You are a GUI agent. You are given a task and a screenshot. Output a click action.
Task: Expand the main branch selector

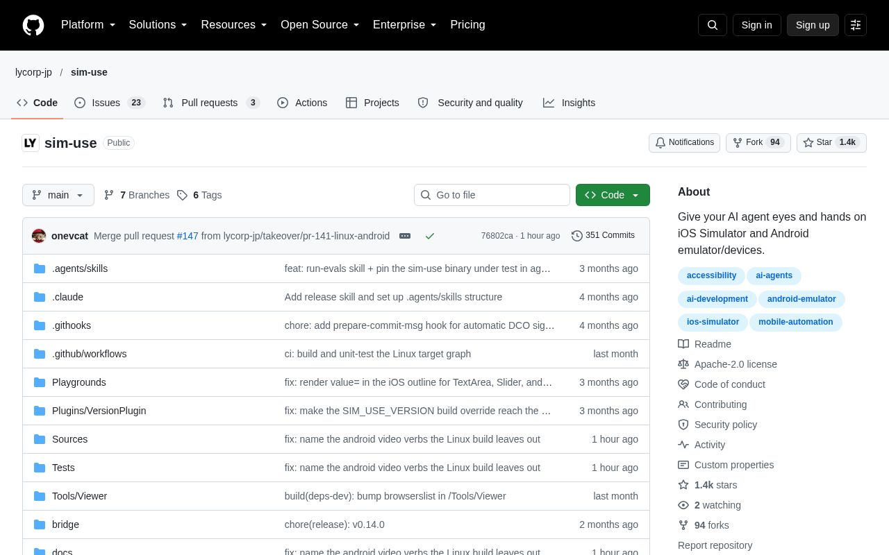[58, 195]
